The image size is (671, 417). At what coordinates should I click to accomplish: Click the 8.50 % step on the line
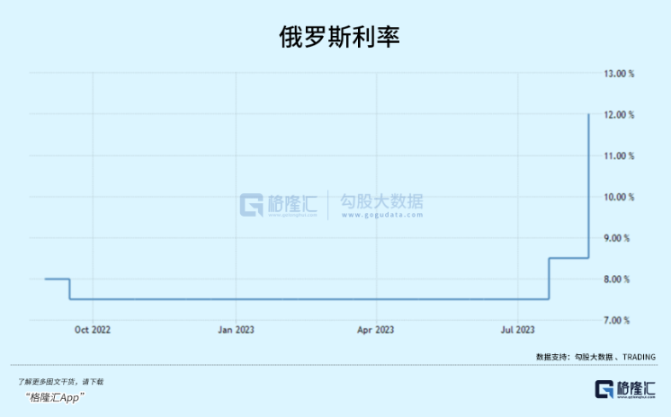tap(568, 258)
